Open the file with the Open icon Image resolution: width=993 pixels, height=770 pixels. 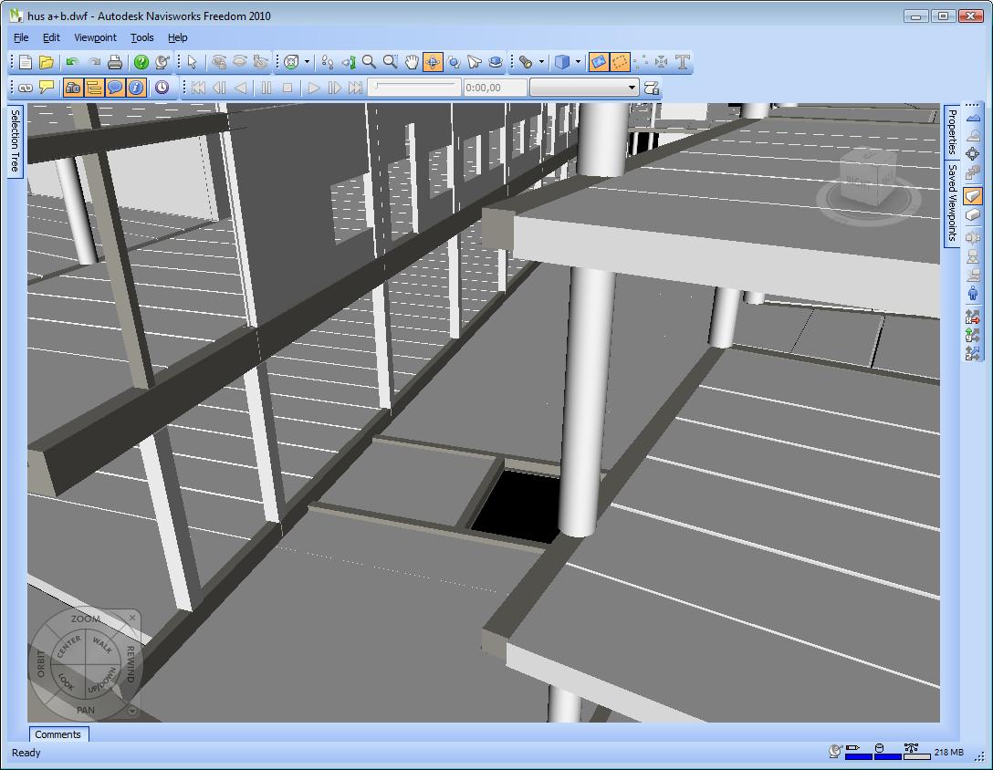(47, 62)
